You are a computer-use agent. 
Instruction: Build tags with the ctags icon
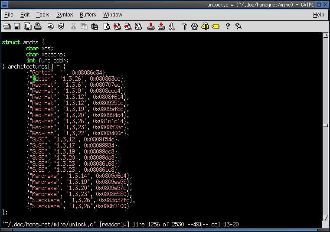[205, 26]
